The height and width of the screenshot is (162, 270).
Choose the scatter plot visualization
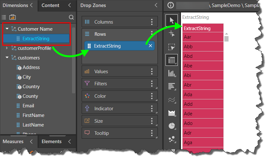(172, 139)
